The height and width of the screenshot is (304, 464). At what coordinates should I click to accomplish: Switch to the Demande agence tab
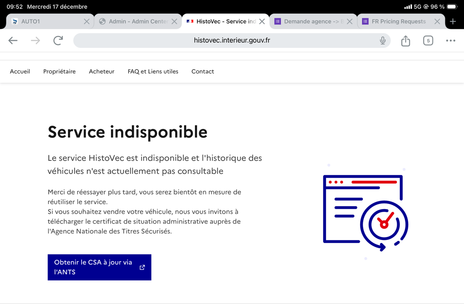(x=309, y=22)
